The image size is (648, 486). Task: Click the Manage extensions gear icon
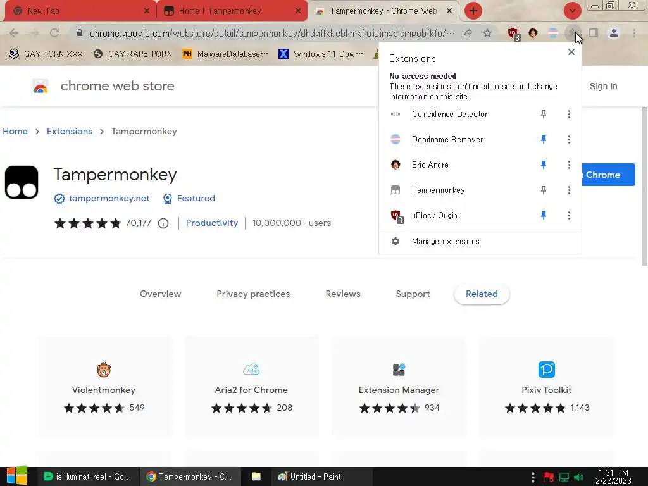point(396,241)
